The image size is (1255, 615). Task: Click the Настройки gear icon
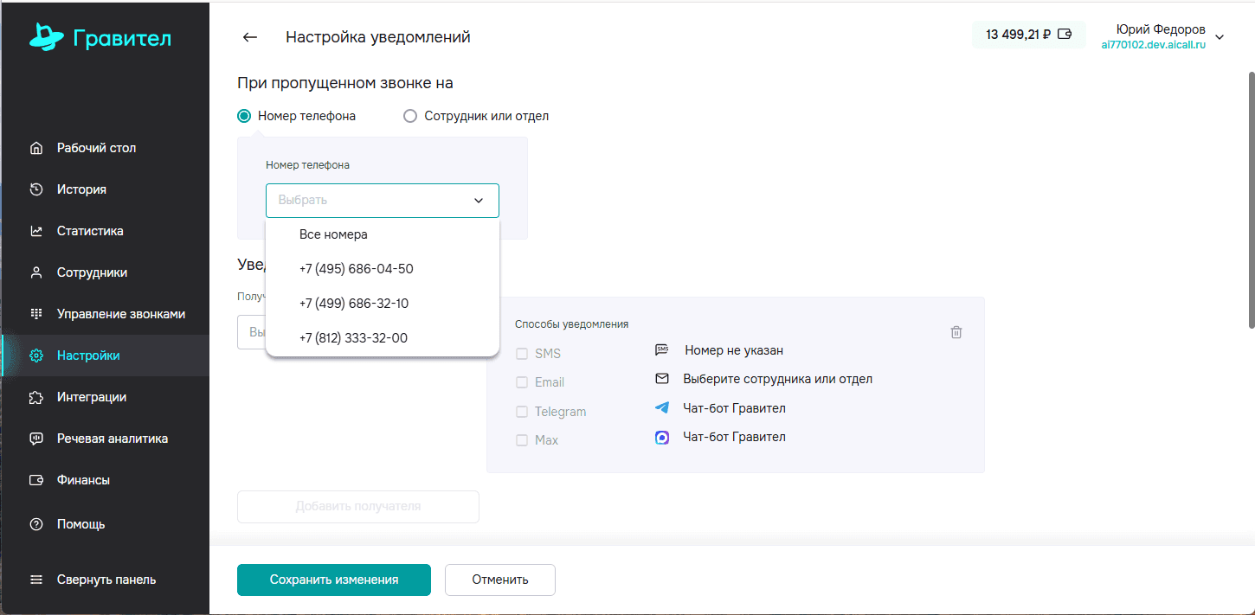pyautogui.click(x=36, y=356)
